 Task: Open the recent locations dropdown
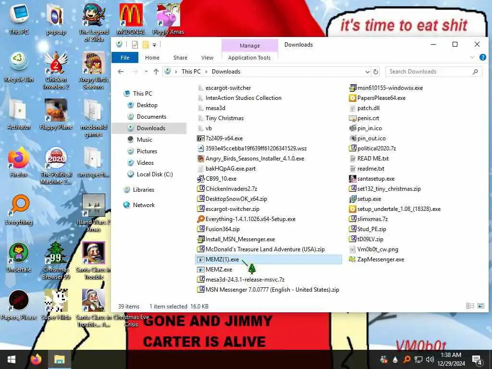[x=146, y=72]
